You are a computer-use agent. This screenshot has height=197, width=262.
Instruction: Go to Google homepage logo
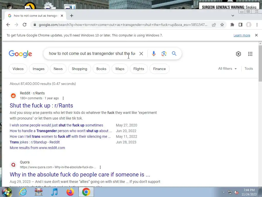20,54
